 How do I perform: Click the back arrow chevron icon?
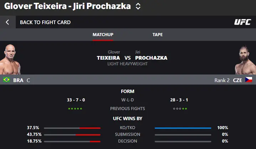tap(7, 22)
